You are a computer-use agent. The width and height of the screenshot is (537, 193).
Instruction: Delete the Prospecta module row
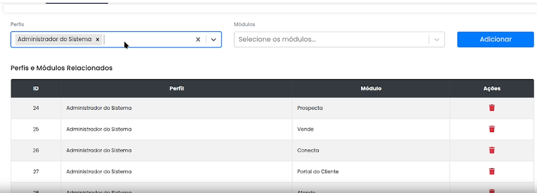point(492,108)
